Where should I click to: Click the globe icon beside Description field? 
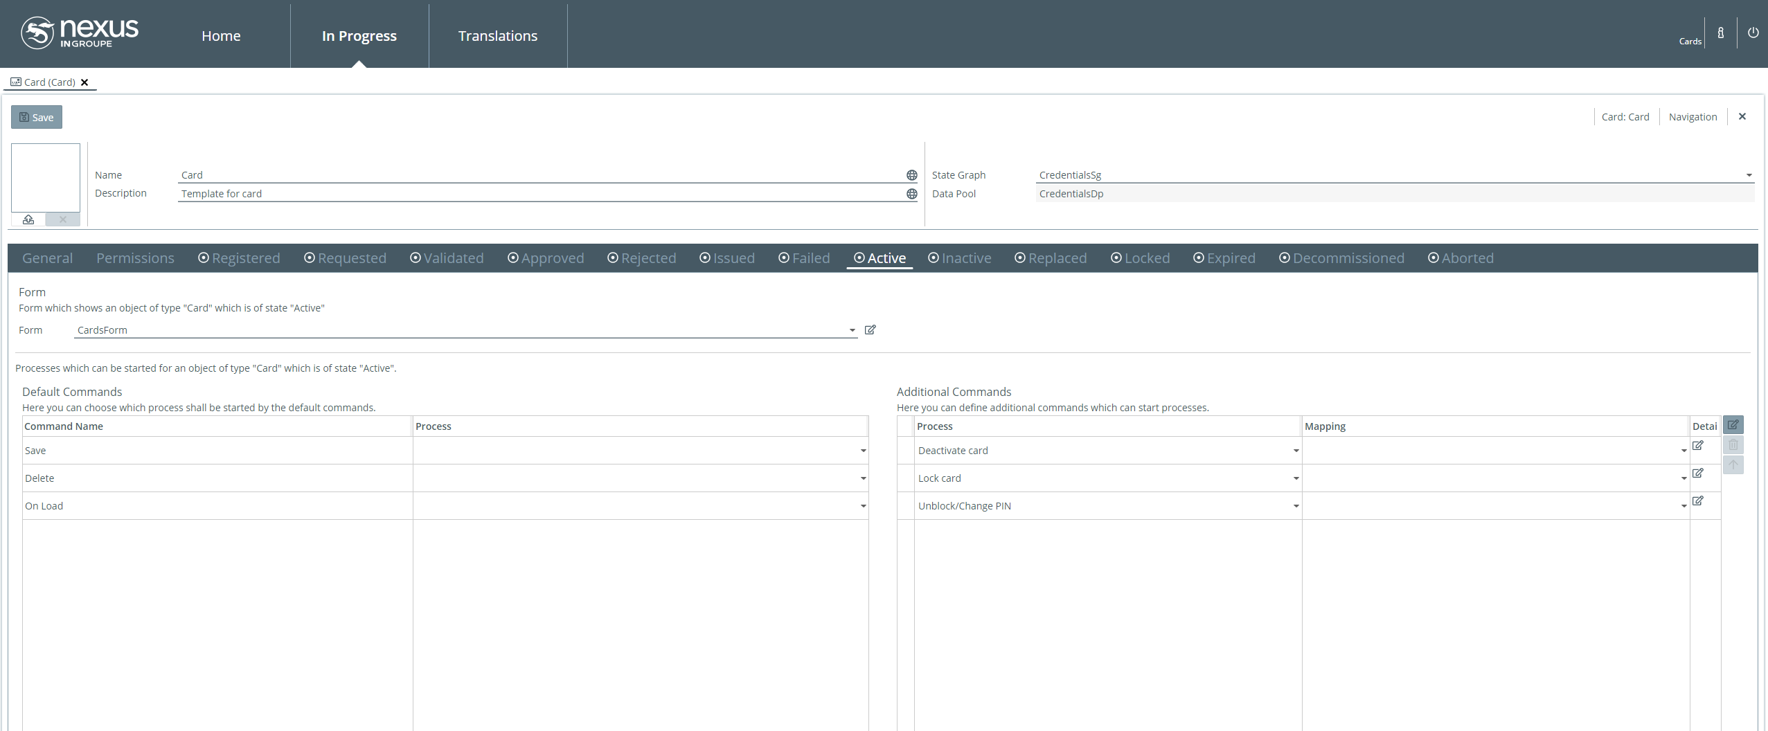911,194
